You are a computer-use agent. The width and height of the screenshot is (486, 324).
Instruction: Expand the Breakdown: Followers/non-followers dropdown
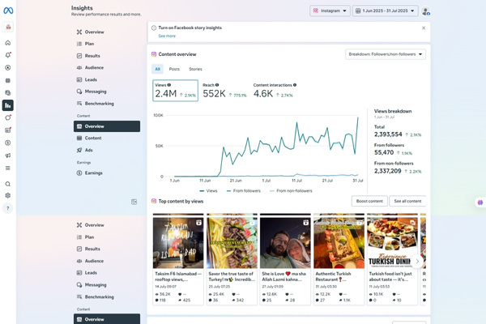pos(385,54)
